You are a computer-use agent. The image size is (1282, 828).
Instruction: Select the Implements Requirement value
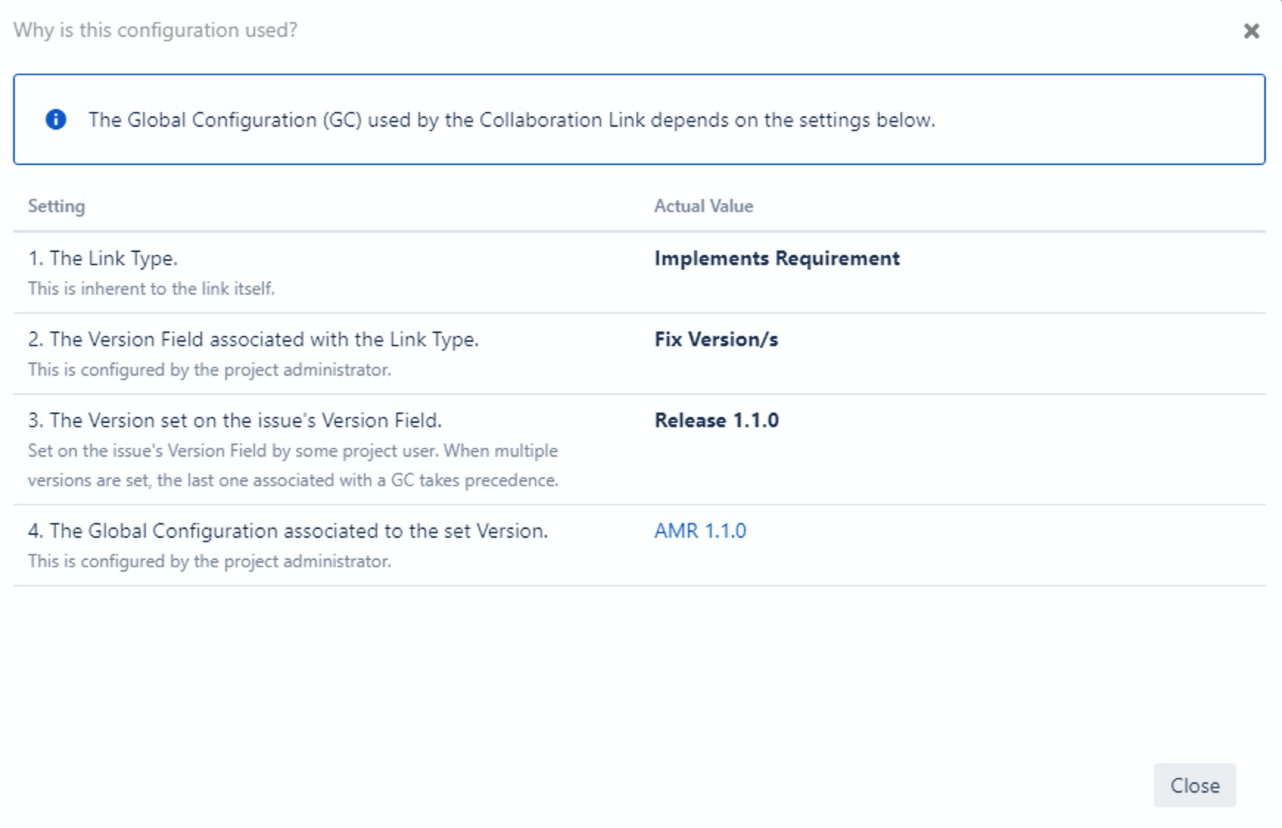pos(777,259)
